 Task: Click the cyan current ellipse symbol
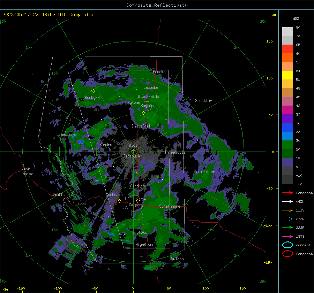[287, 245]
